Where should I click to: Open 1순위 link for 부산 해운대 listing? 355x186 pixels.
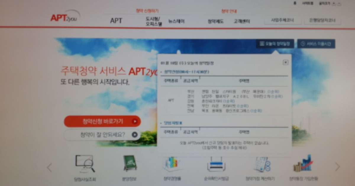273,92
